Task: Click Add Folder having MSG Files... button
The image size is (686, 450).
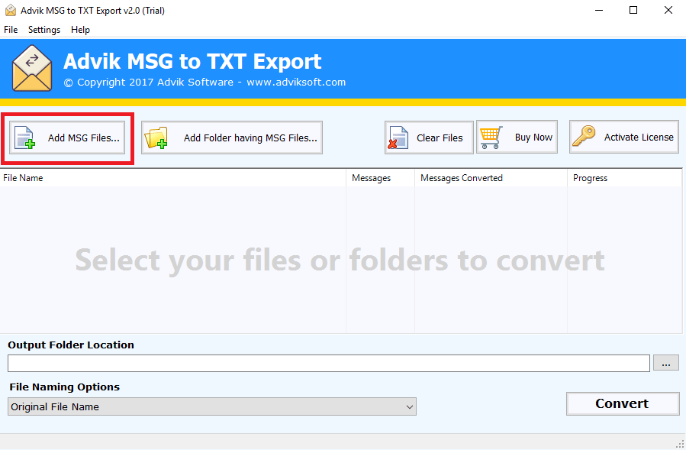Action: pyautogui.click(x=232, y=138)
